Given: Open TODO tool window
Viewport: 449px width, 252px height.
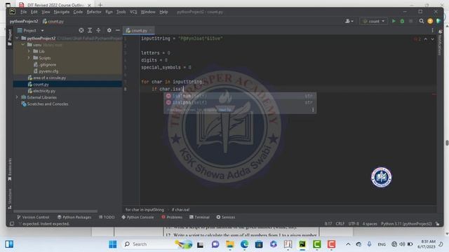Looking at the screenshot, I should tap(107, 217).
